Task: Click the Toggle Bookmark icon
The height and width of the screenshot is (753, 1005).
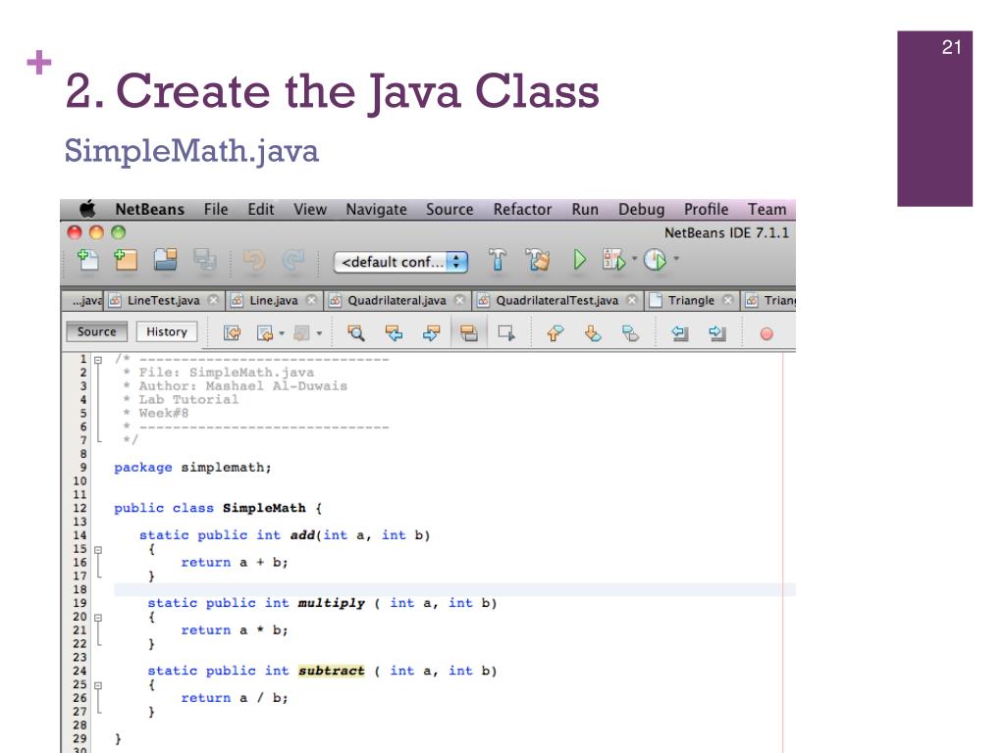Action: [x=631, y=333]
